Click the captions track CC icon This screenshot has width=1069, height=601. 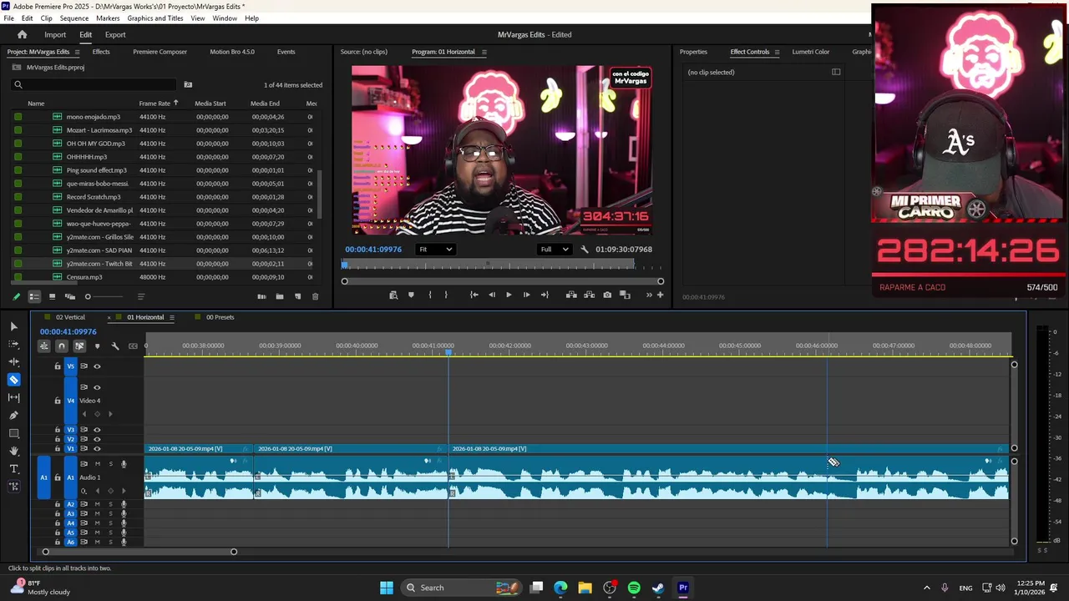(133, 346)
